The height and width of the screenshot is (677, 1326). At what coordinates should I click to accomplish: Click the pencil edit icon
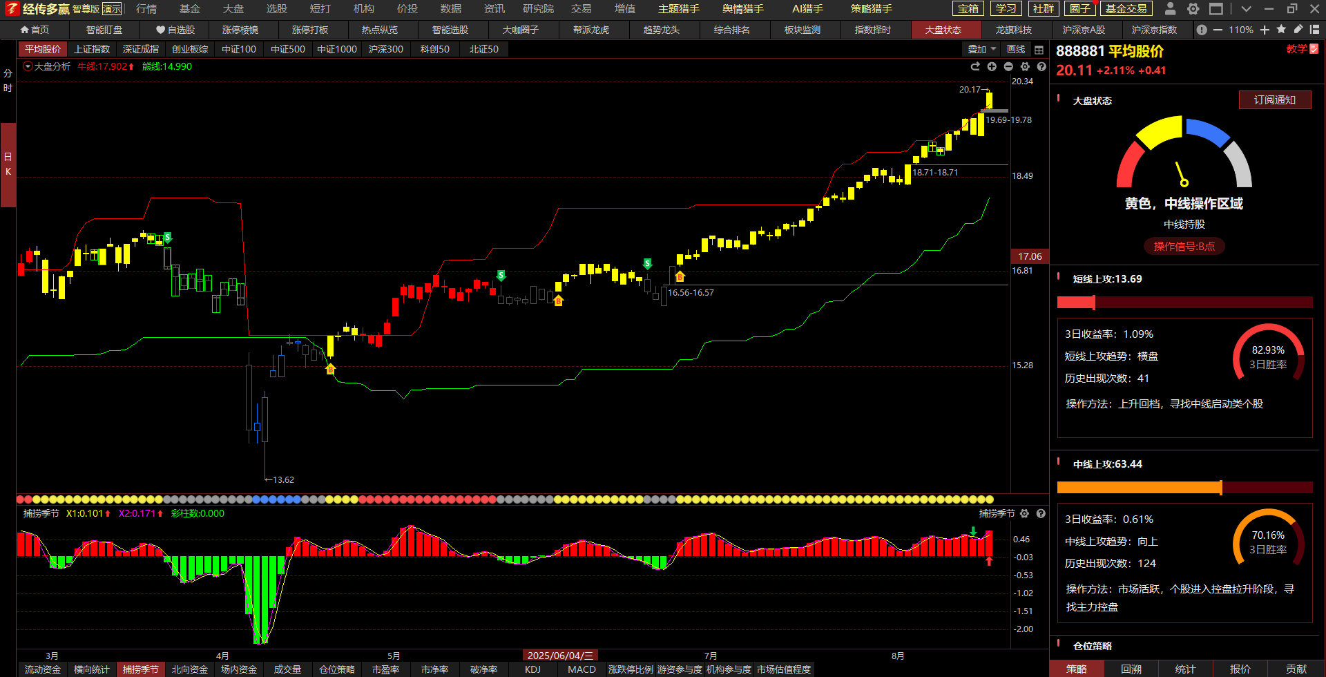[1298, 29]
